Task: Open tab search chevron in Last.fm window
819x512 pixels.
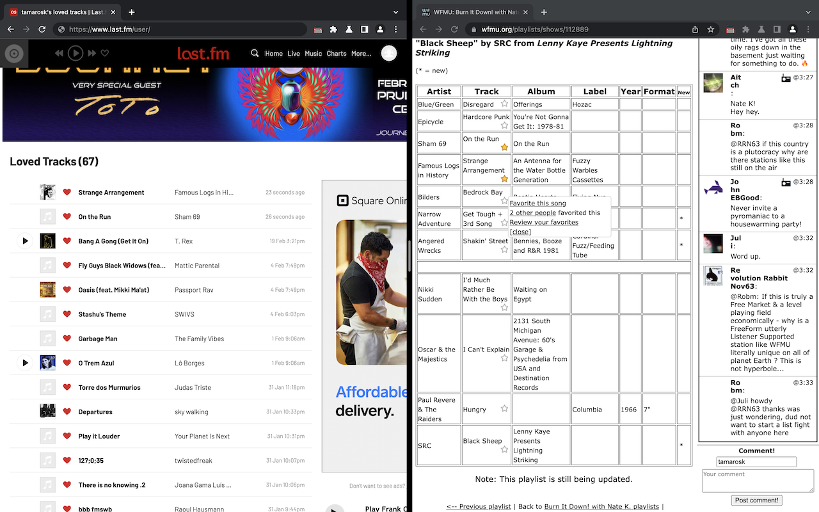Action: click(397, 12)
